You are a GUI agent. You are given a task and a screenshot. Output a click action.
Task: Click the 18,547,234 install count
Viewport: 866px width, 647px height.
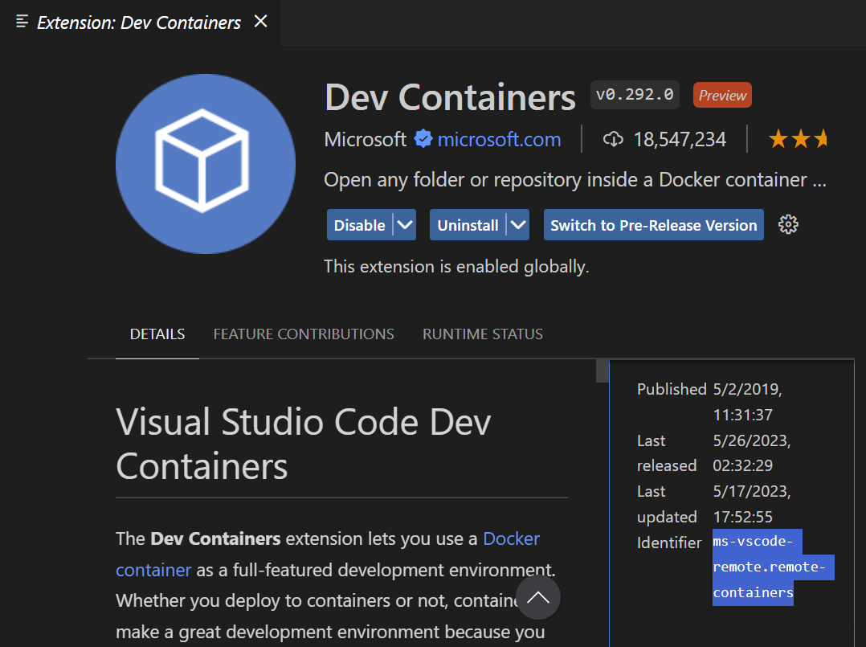pyautogui.click(x=680, y=139)
